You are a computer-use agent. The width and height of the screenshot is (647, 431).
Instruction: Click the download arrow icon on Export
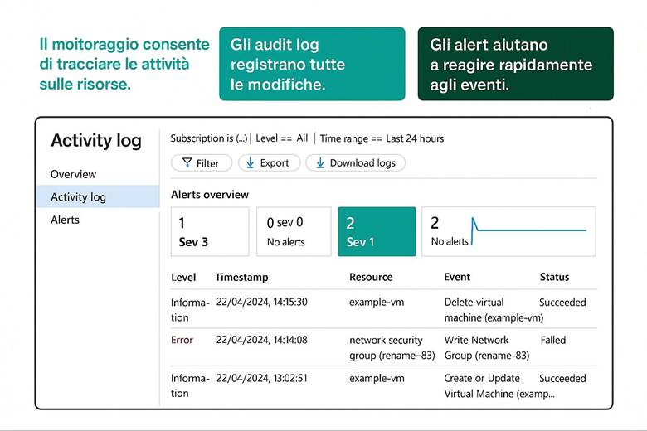(x=250, y=163)
